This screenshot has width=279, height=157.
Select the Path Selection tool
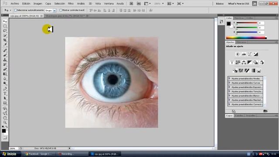click(5, 98)
